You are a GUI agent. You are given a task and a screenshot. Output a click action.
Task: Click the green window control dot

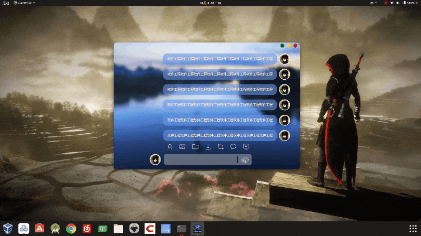click(282, 46)
